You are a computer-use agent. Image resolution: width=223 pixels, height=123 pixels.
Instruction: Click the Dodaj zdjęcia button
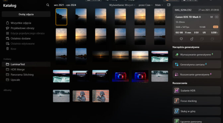pyautogui.click(x=26, y=14)
